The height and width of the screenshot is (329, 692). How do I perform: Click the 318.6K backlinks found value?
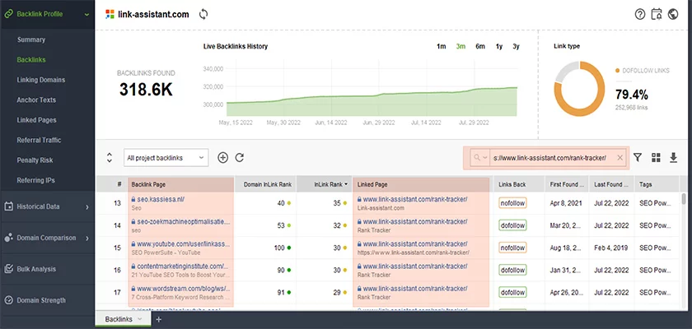point(146,90)
